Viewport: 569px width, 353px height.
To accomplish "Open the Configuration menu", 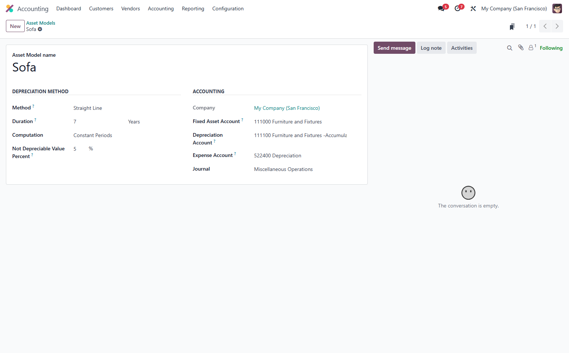I will click(x=228, y=8).
